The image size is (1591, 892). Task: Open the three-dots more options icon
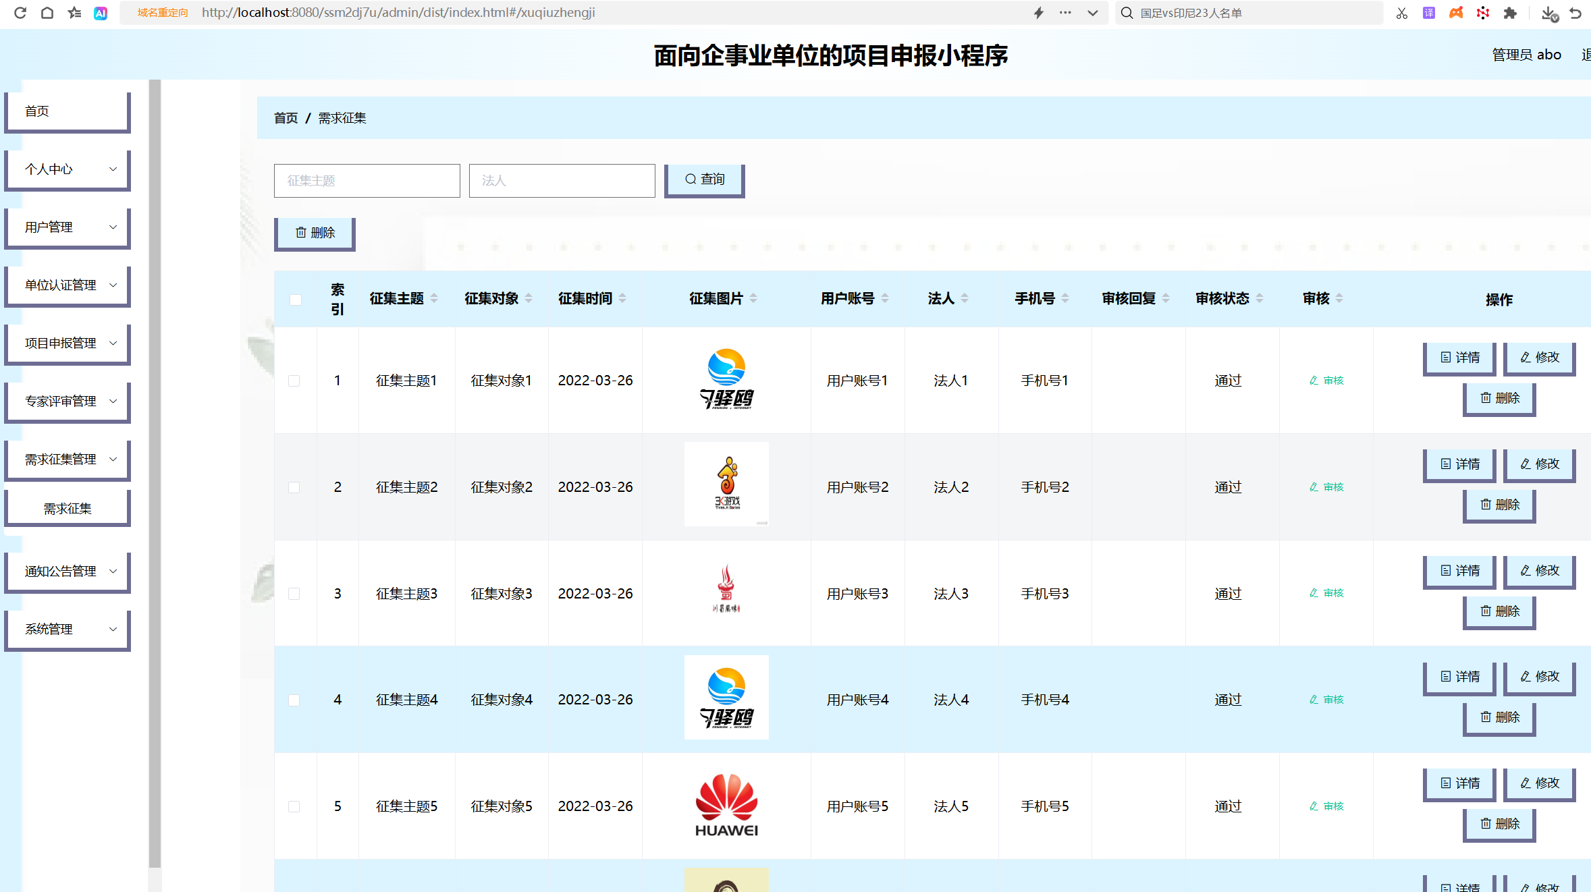tap(1065, 13)
